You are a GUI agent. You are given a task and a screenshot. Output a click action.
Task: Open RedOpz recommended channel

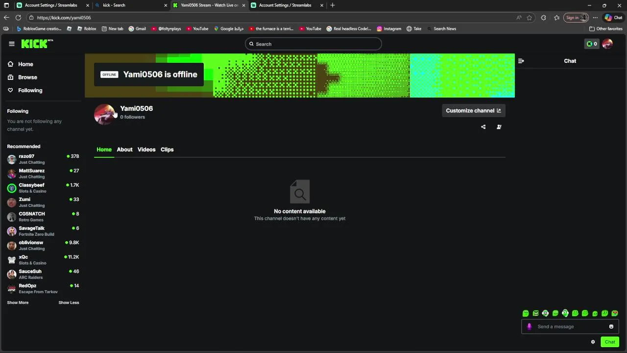coord(43,288)
